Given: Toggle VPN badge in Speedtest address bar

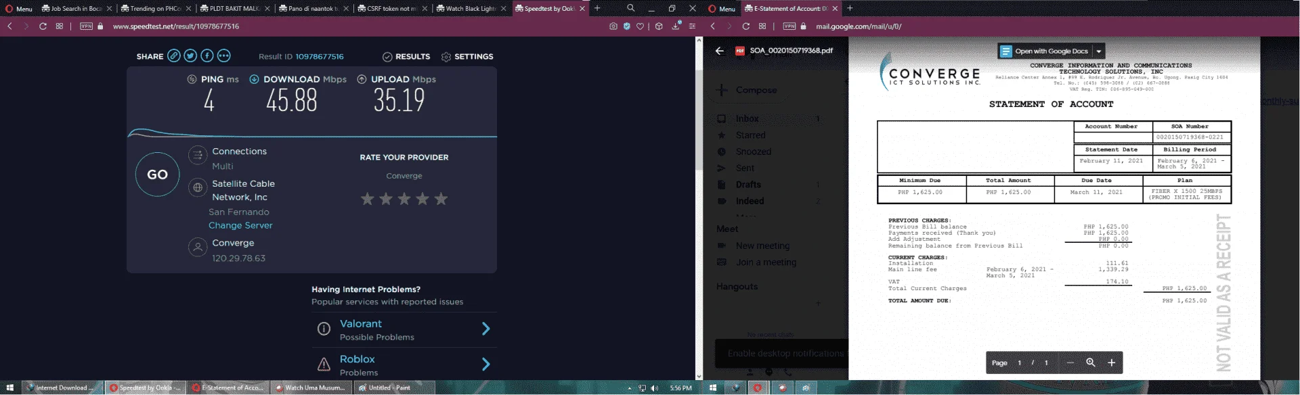Looking at the screenshot, I should point(86,26).
